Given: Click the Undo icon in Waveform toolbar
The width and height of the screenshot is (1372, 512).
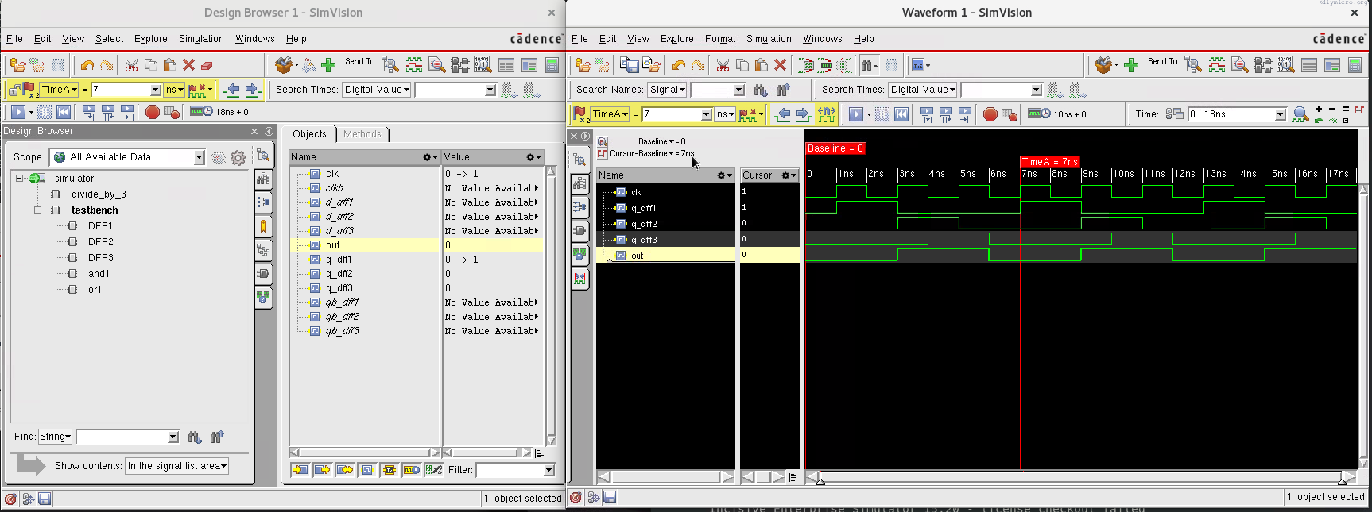Looking at the screenshot, I should (x=678, y=65).
